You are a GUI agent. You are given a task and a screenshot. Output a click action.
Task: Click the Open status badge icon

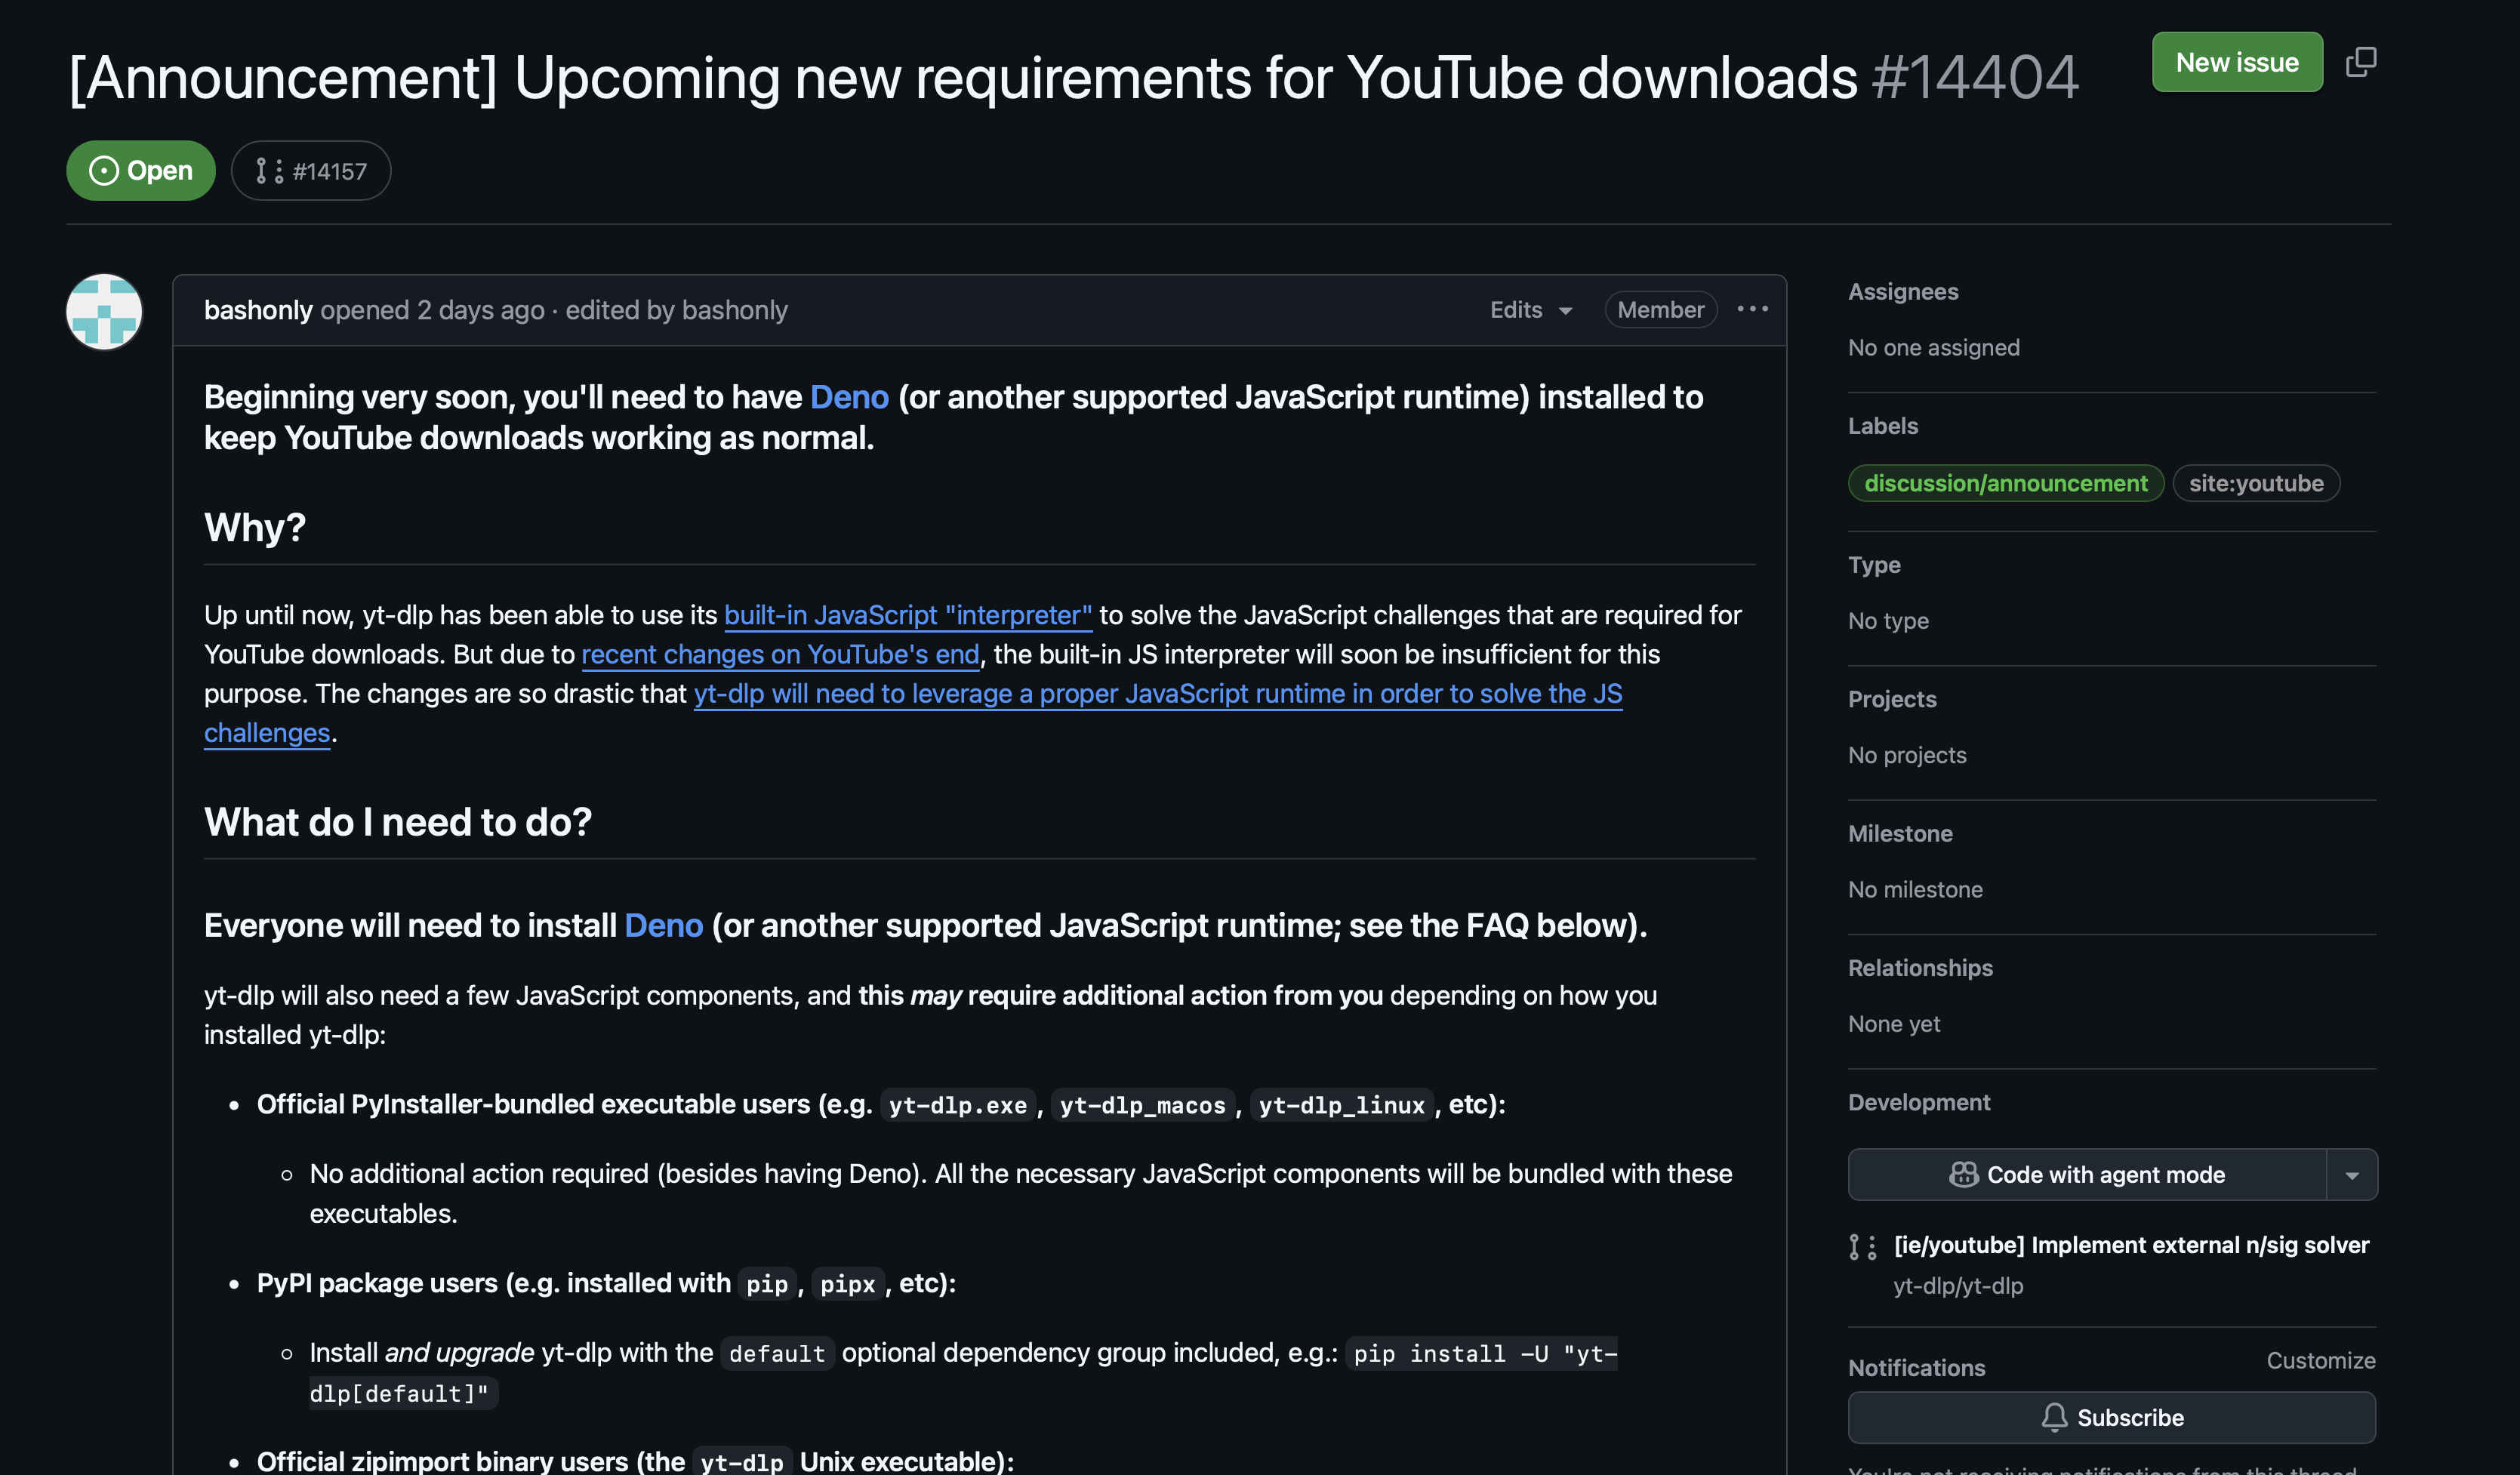104,171
